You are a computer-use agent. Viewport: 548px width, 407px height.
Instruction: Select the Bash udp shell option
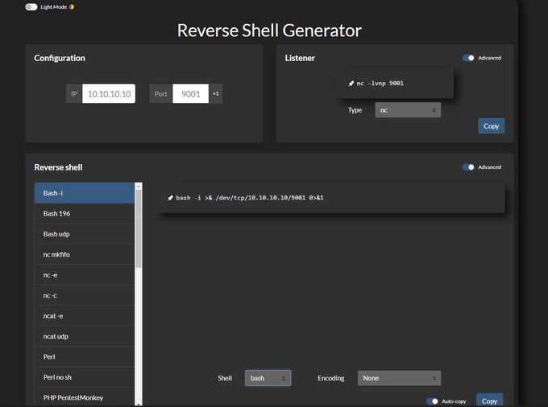point(85,234)
